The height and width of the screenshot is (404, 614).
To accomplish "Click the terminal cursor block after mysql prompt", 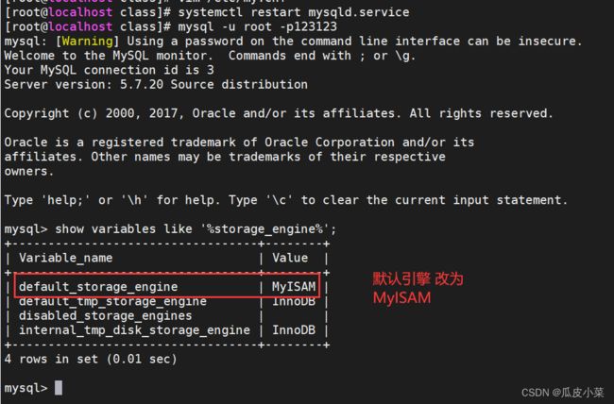I will coord(59,388).
